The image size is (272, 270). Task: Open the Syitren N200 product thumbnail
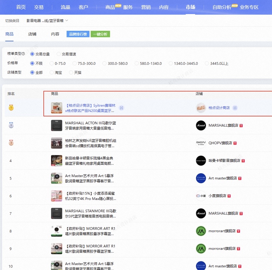pyautogui.click(x=57, y=108)
